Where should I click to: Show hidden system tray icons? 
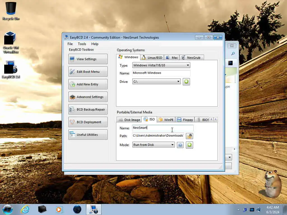pyautogui.click(x=238, y=210)
